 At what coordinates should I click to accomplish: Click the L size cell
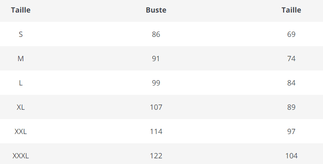click(21, 83)
